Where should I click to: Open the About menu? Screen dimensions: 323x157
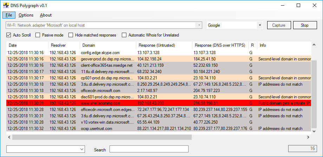click(x=46, y=15)
